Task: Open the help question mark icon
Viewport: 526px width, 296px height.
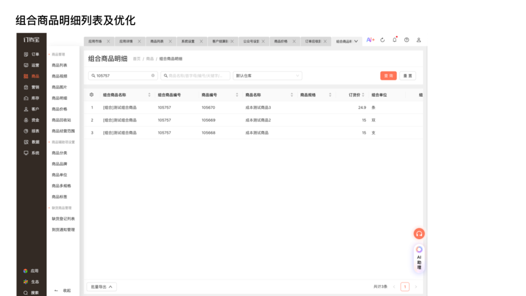Action: click(407, 40)
